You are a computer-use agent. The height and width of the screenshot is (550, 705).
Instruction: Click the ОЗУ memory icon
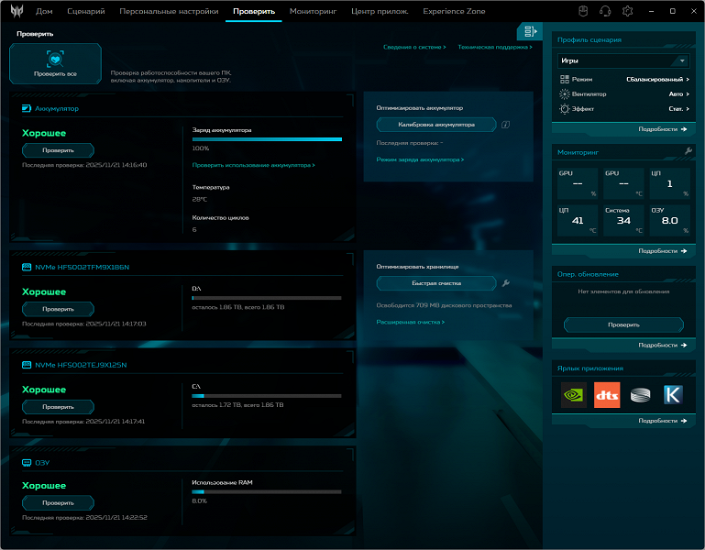pos(27,463)
